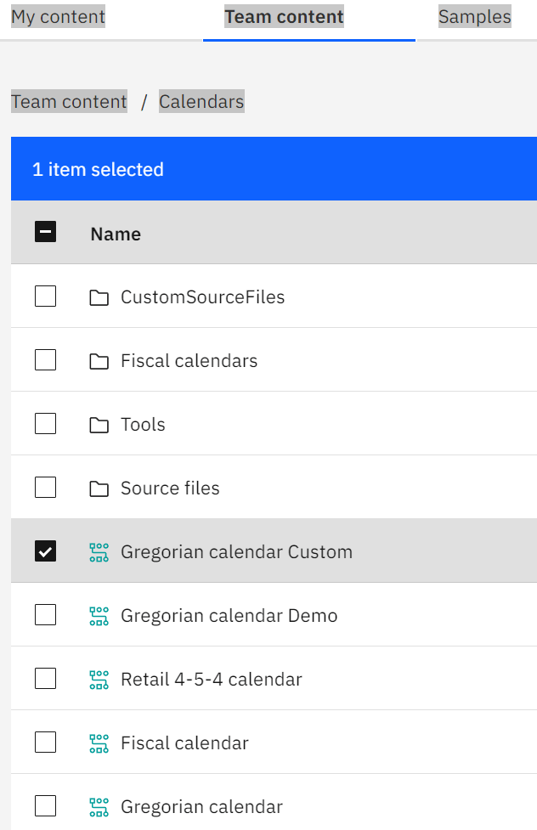537x830 pixels.
Task: Open the Fiscal calendars folder icon
Action: [x=99, y=359]
